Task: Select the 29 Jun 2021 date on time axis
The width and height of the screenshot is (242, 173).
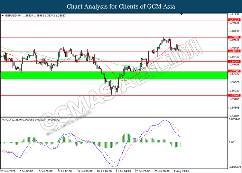Action: pyautogui.click(x=8, y=171)
